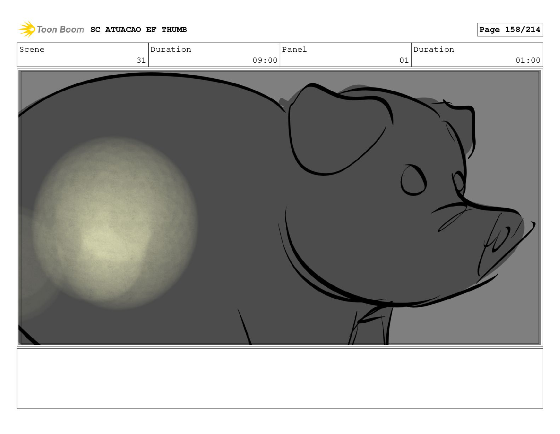Select the panel duration value '01:00'
560x434 pixels.
click(528, 61)
